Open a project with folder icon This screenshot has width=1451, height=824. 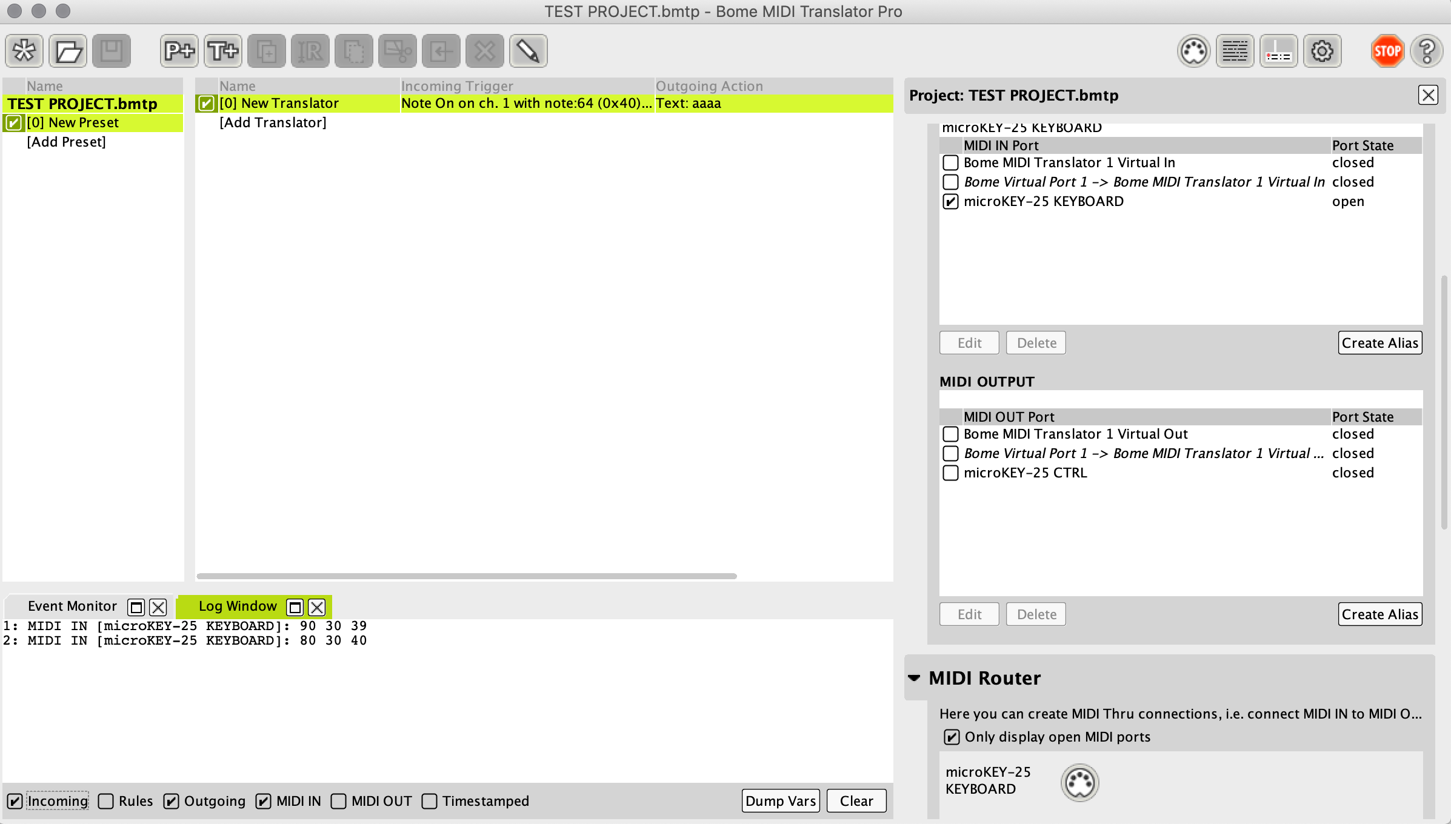coord(68,51)
